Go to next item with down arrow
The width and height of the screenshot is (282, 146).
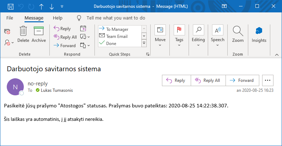pos(52,6)
